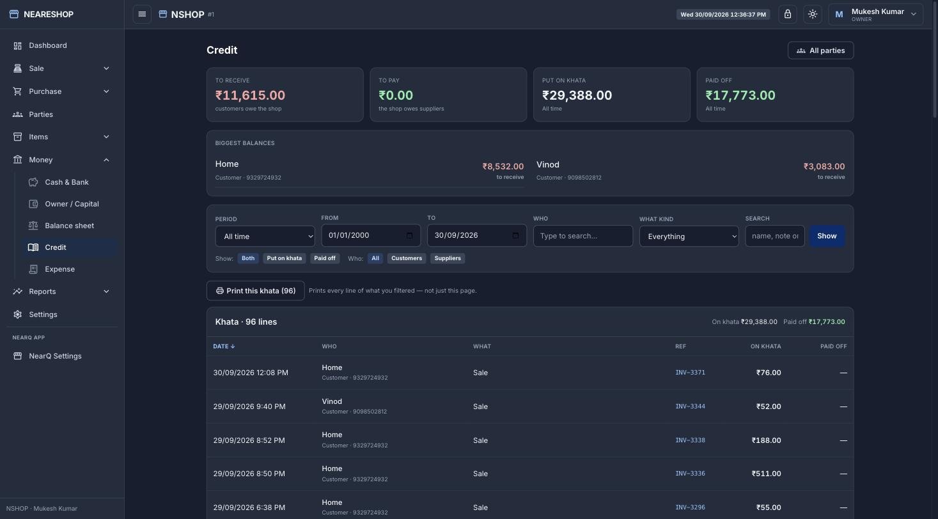
Task: Open invoice link INV-3371
Action: point(690,373)
